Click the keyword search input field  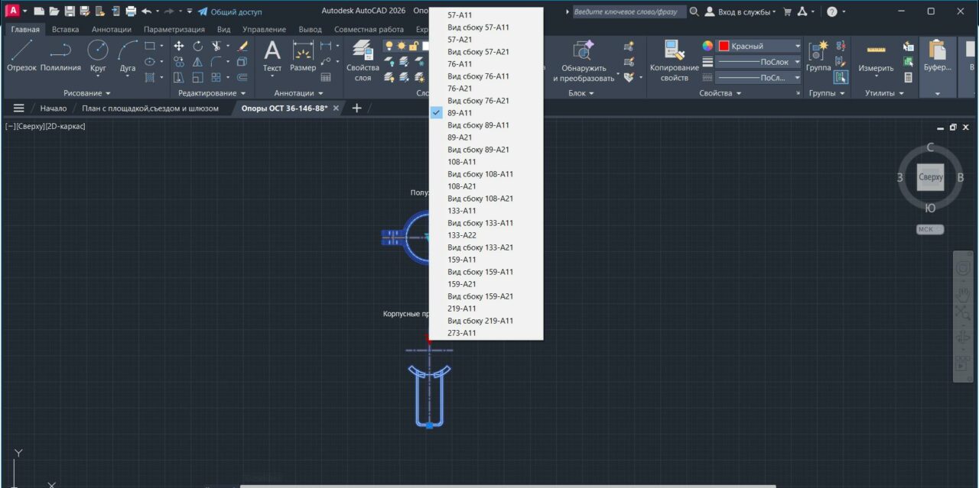628,11
